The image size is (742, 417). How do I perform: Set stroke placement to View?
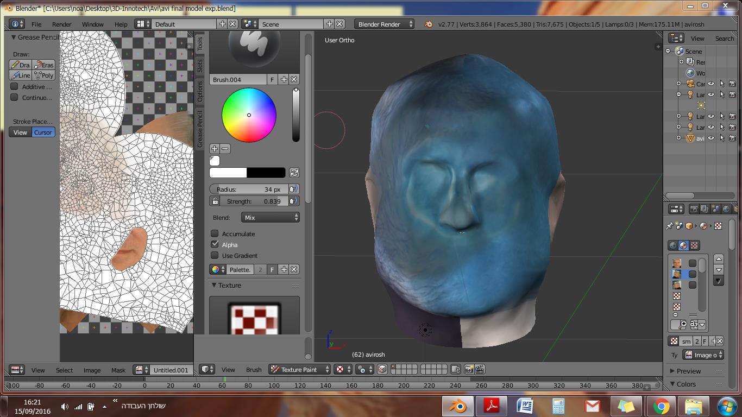pos(20,132)
